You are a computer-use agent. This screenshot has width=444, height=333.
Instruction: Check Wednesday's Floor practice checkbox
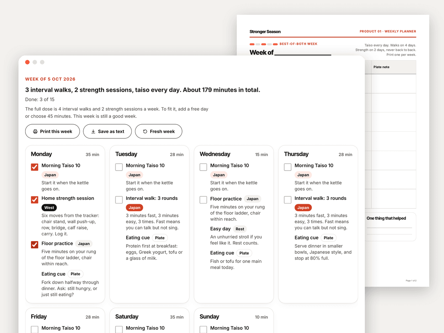coord(203,200)
